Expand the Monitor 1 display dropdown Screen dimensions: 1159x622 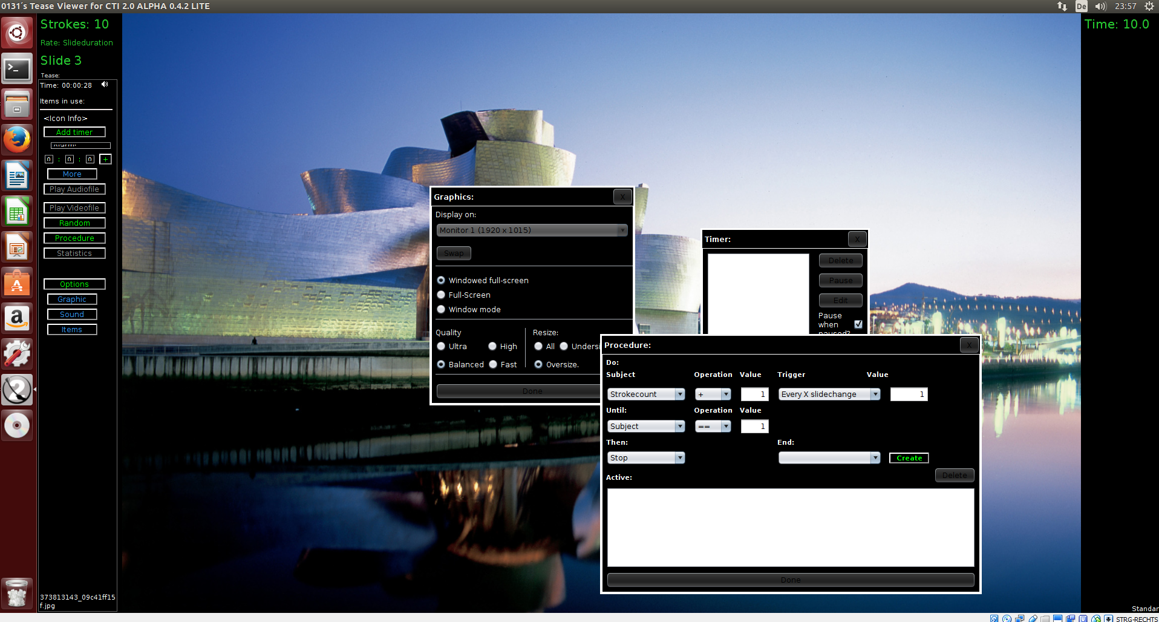tap(532, 230)
